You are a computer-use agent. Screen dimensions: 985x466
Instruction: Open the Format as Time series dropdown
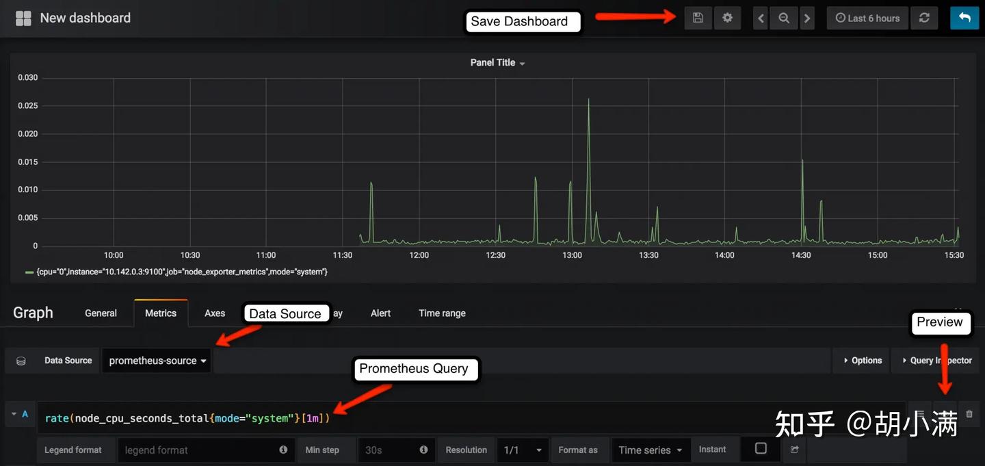[x=650, y=450]
